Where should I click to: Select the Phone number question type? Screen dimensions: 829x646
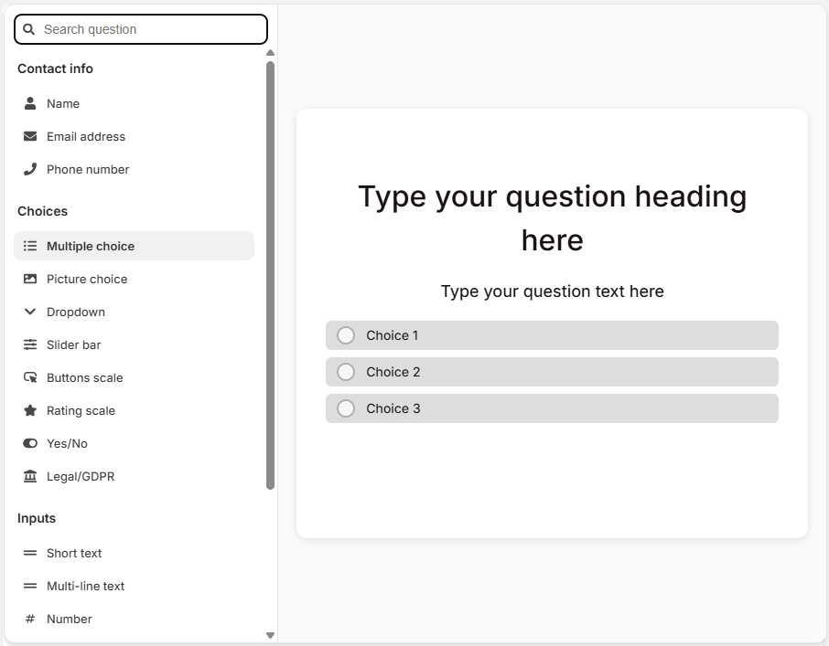88,169
